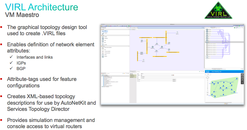Switch to the Simulations tab

[218, 28]
